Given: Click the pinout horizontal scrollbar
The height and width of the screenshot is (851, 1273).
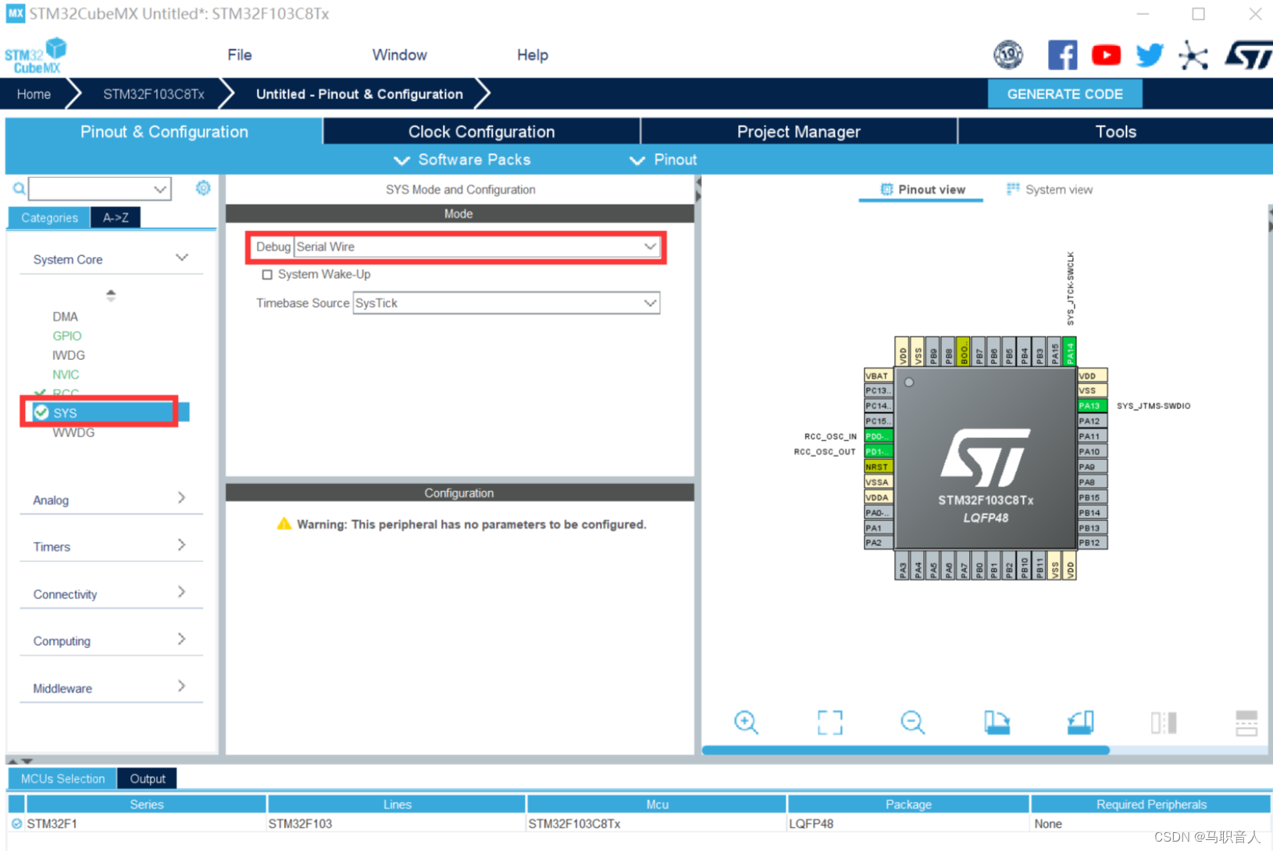Looking at the screenshot, I should coord(905,750).
